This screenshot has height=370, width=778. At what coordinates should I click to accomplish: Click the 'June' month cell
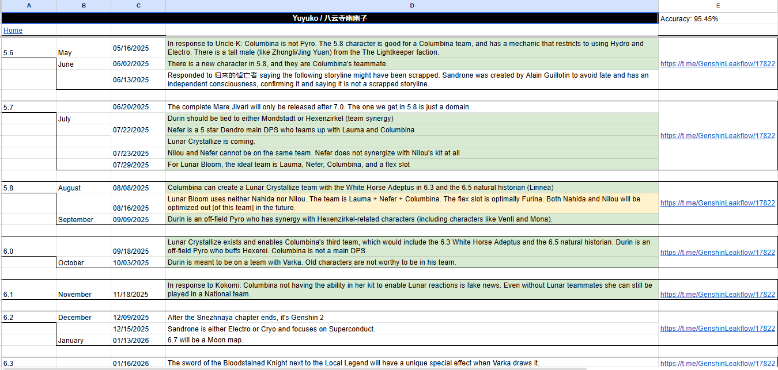click(84, 64)
